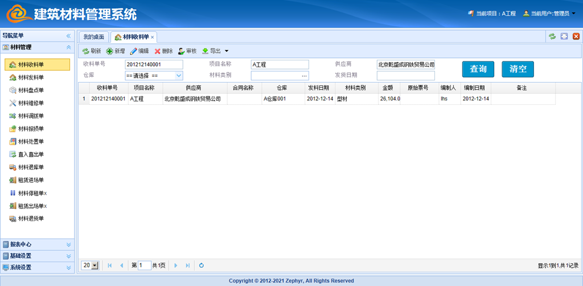Click the green refresh icon at top right

[x=552, y=36]
